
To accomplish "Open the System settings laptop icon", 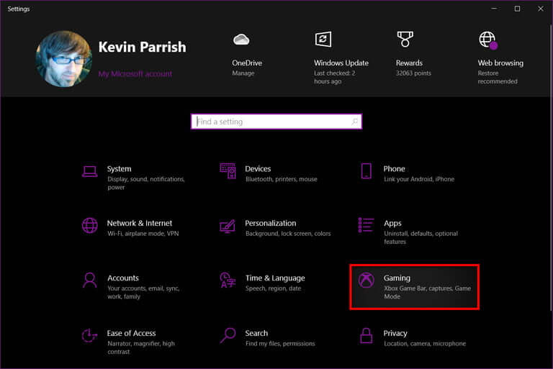I will point(89,171).
